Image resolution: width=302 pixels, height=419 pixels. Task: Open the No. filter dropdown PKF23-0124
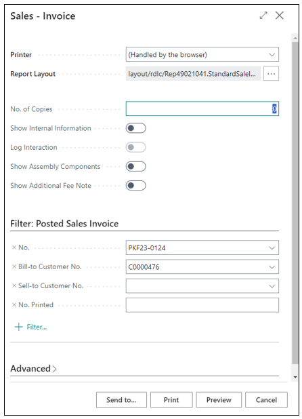[202, 247]
